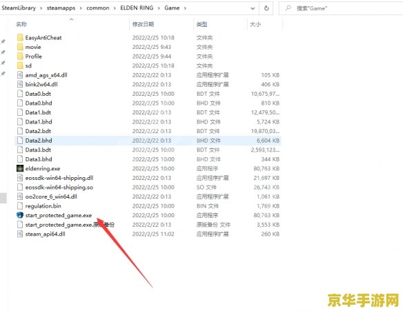
Task: Click the steam_api64.dll file name
Action: click(46, 234)
